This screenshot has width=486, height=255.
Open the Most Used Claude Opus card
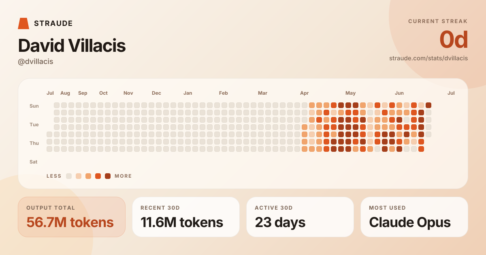point(414,217)
